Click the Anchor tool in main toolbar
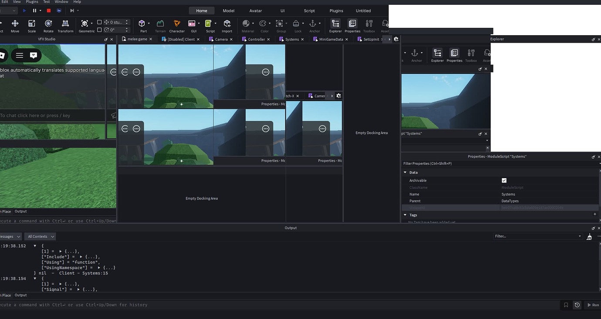 (x=312, y=26)
